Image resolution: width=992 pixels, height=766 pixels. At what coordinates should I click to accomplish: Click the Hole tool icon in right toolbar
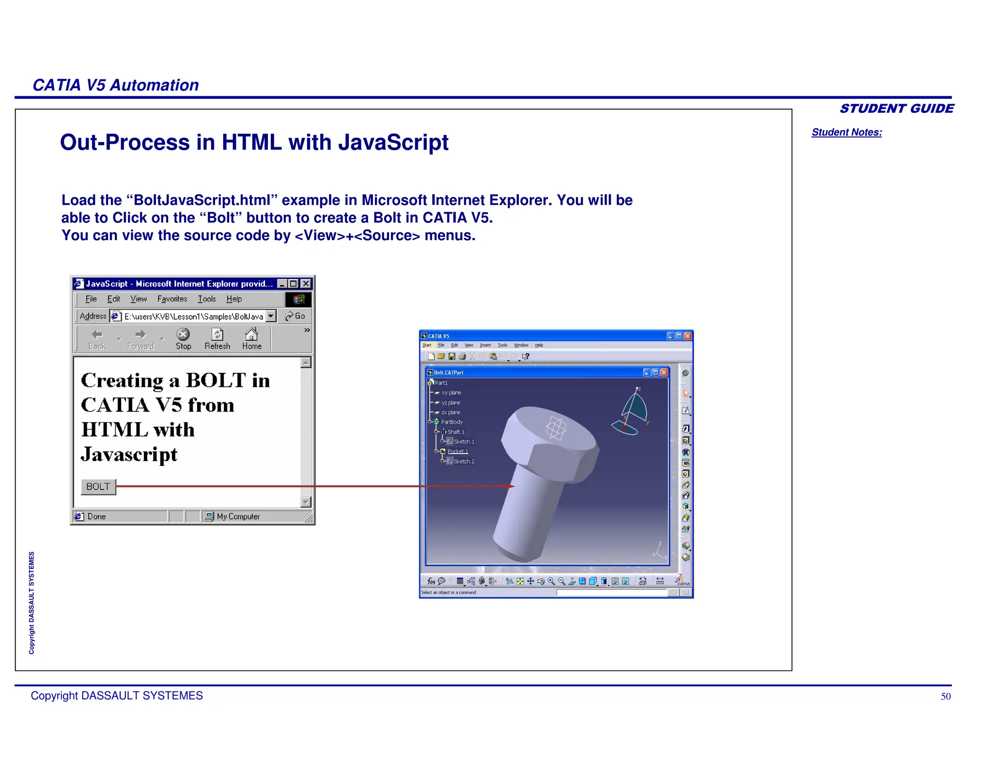click(x=686, y=474)
